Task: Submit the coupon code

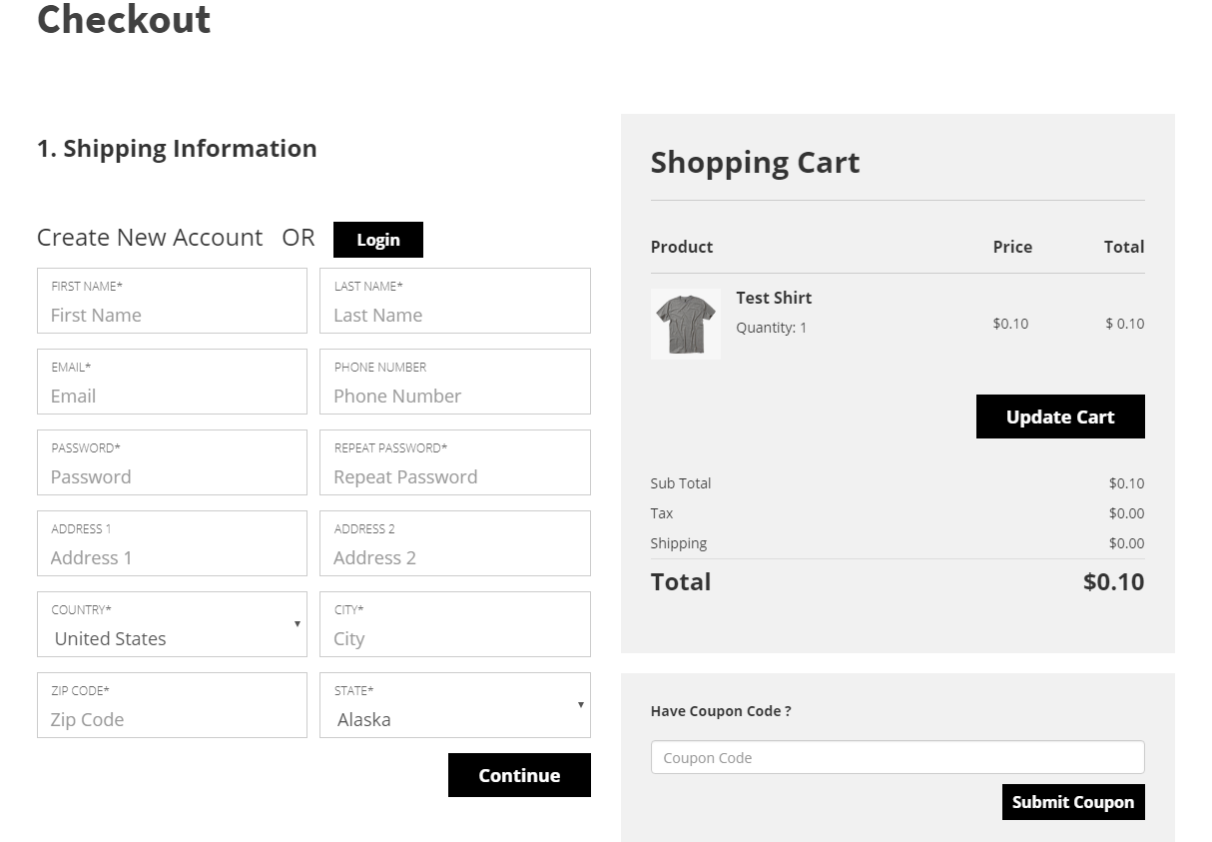Action: click(x=1072, y=802)
